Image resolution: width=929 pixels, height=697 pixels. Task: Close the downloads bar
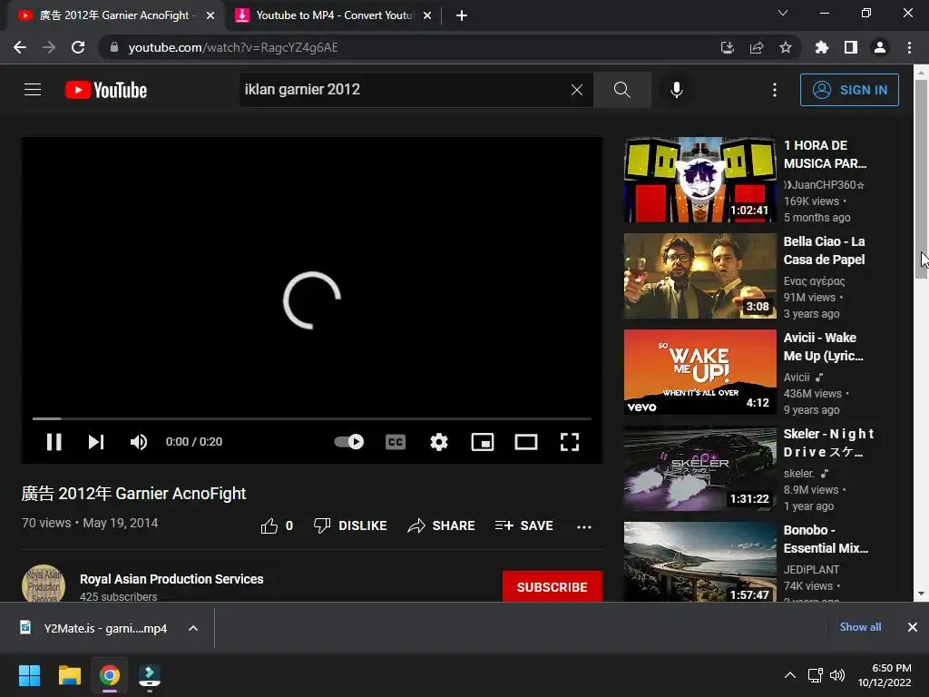tap(913, 627)
